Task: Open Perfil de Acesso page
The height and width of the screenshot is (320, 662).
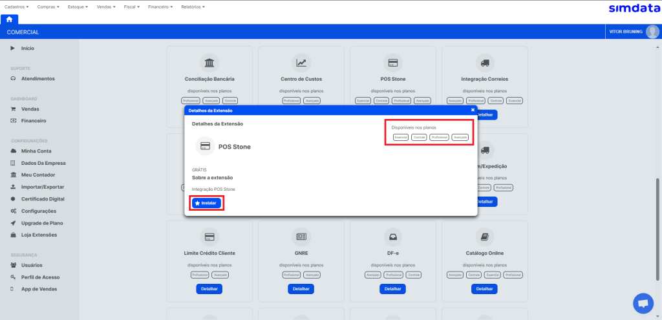Action: pyautogui.click(x=39, y=277)
